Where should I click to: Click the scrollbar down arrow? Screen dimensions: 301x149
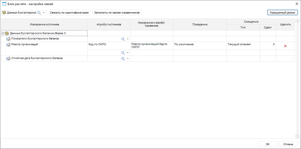point(297,136)
